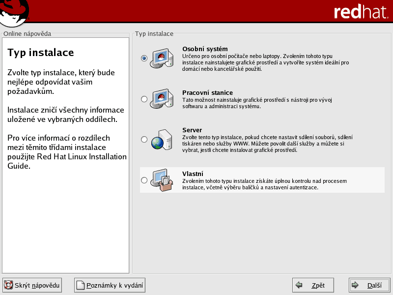
Task: Click the Online nápověda frame label
Action: (27, 33)
